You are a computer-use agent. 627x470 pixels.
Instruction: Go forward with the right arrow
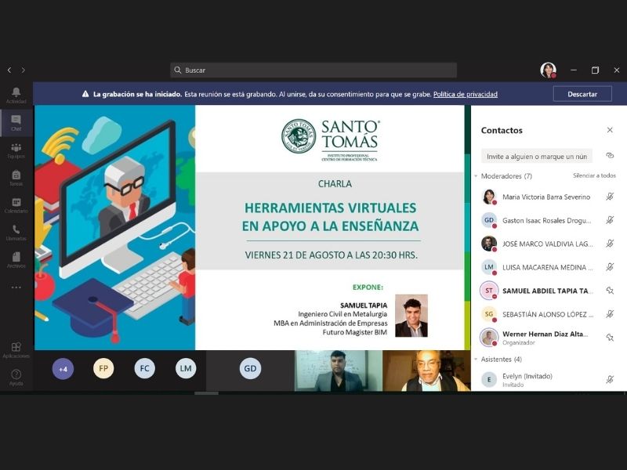(24, 70)
